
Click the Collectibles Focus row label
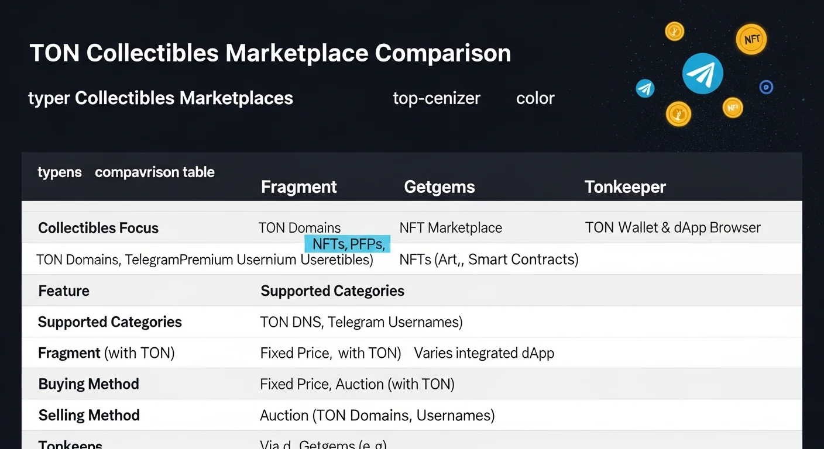[98, 228]
